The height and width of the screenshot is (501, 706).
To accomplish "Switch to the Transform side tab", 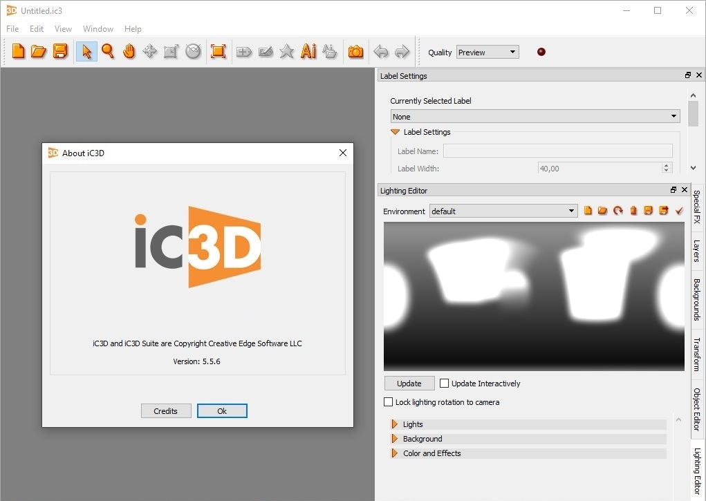I will pyautogui.click(x=697, y=355).
